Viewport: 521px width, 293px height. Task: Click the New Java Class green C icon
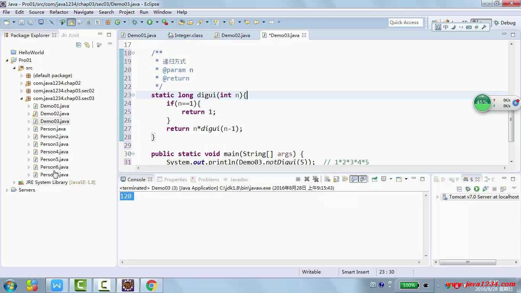point(118,23)
